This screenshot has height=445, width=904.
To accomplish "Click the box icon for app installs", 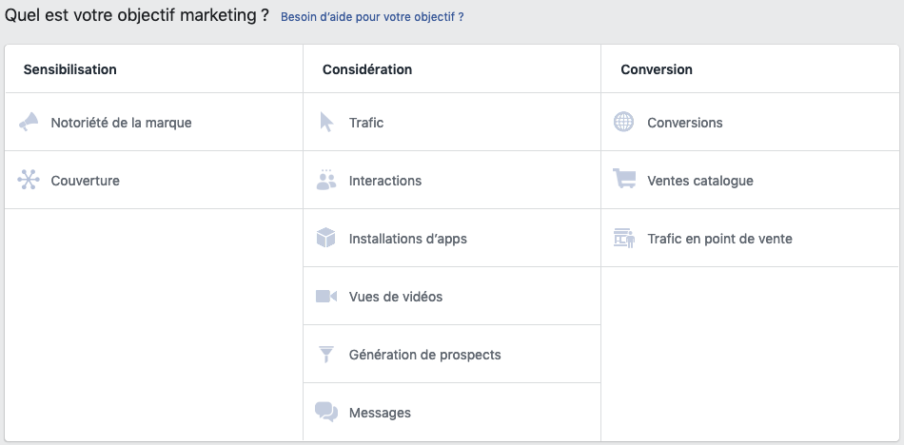I will point(326,238).
